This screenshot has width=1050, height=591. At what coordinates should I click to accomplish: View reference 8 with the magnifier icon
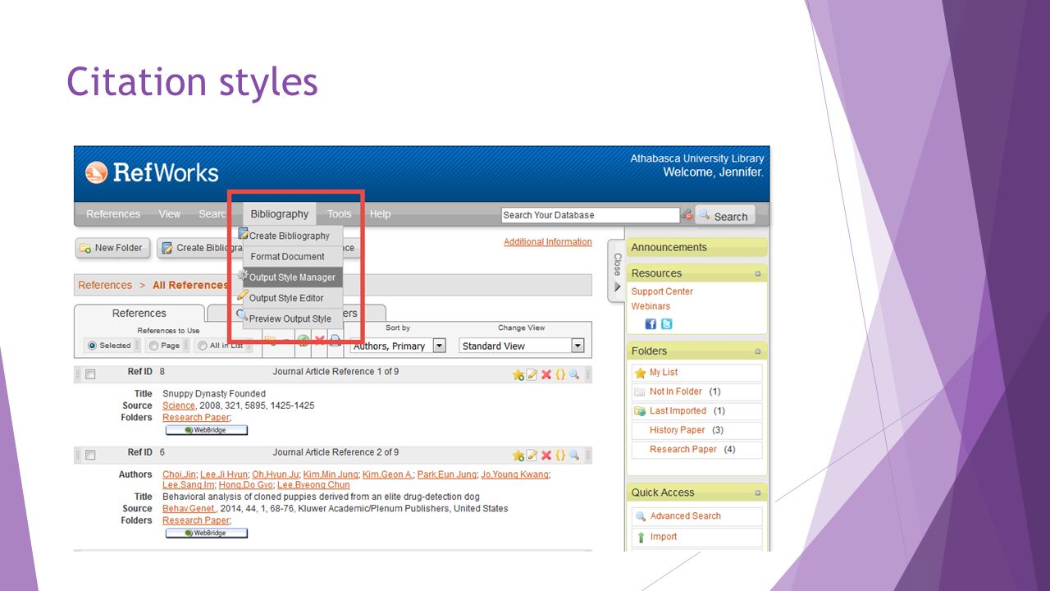point(574,375)
